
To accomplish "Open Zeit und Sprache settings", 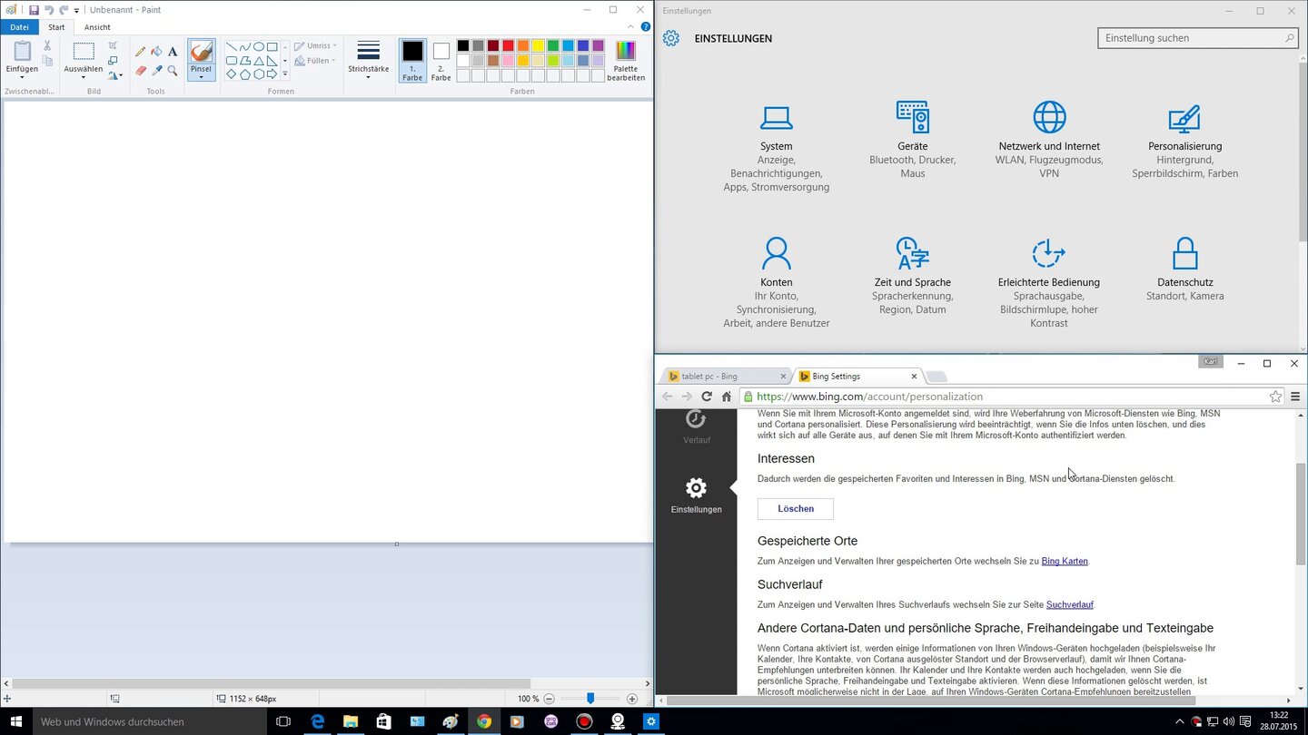I will 913,276.
